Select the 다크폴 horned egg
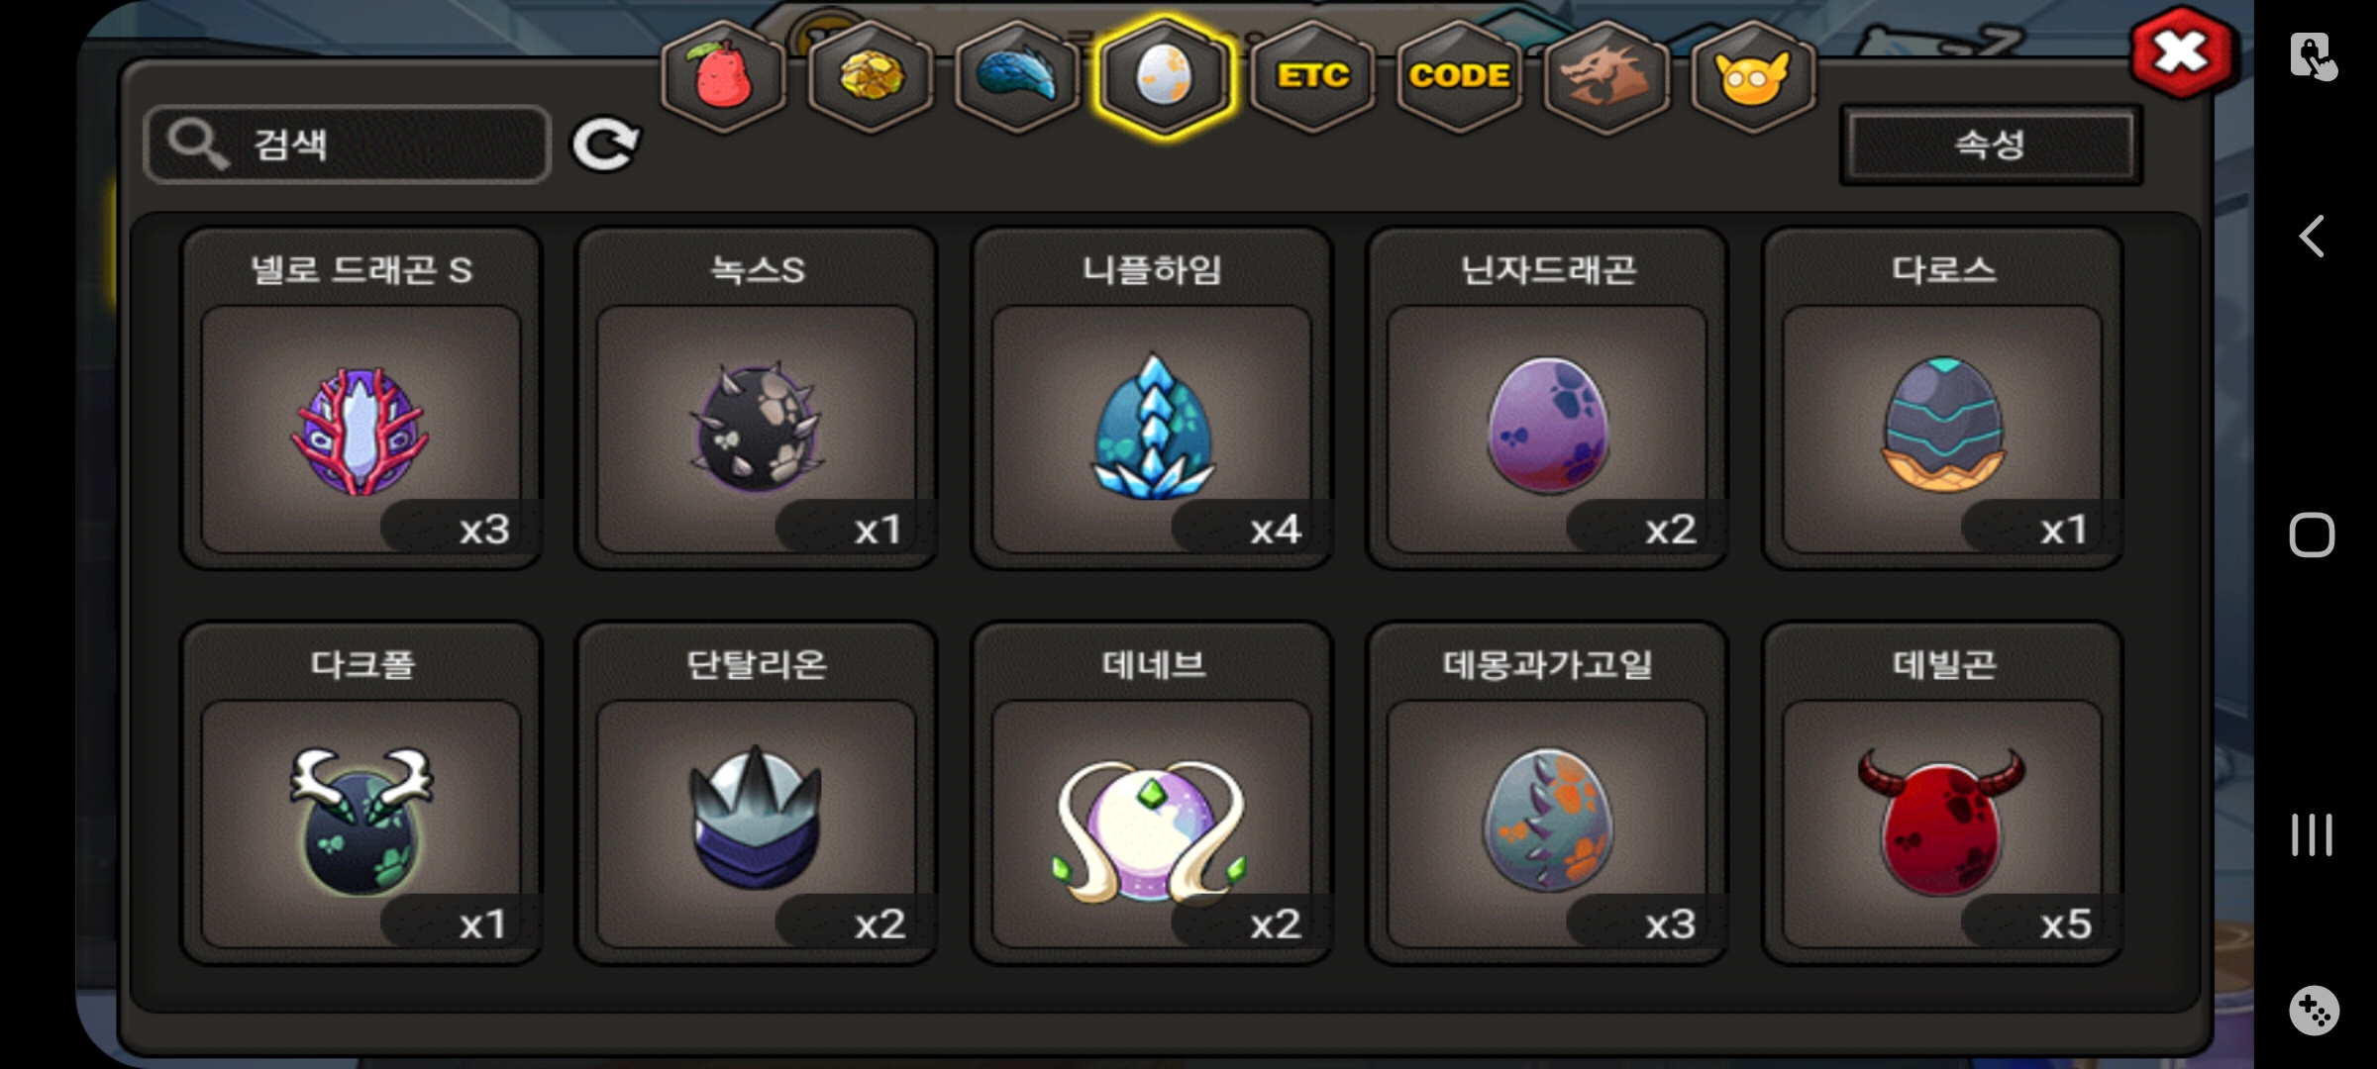 pyautogui.click(x=362, y=794)
